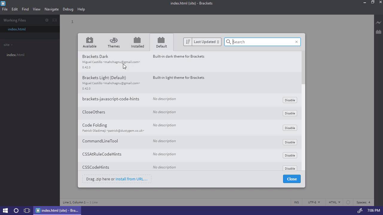Click mahchagnu@gmail.com under Brackets Dark

121,62
